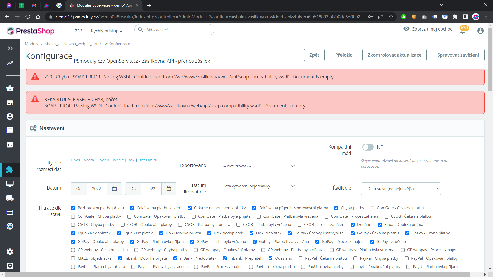Click Vyhledávání search field
493x277 pixels.
[x=177, y=30]
